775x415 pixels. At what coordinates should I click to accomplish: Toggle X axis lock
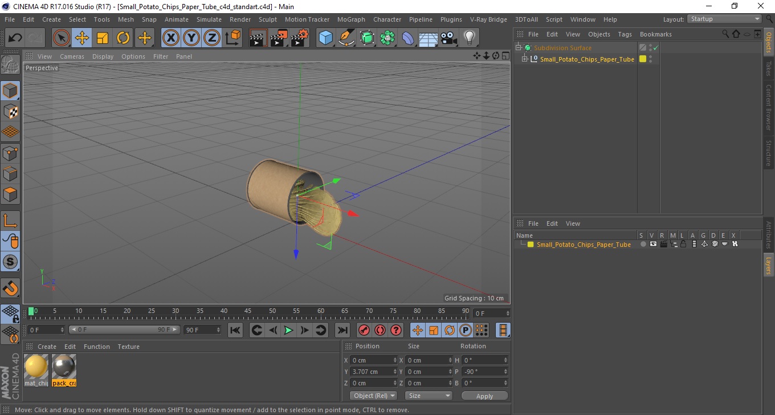click(171, 38)
